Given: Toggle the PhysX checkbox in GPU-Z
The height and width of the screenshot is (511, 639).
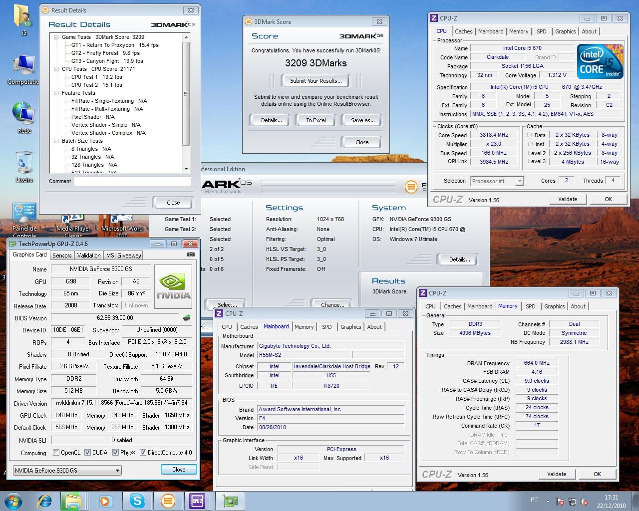Looking at the screenshot, I should click(x=115, y=453).
